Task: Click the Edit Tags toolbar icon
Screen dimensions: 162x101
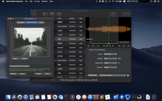Action: (x=52, y=13)
